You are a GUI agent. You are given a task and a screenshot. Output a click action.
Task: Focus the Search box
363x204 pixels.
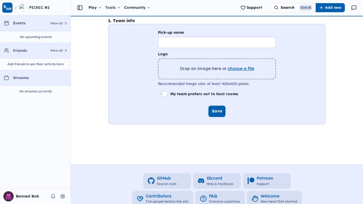[x=293, y=8]
